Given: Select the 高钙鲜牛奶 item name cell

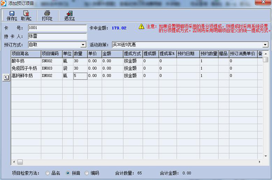Looking at the screenshot, I should (26, 76).
